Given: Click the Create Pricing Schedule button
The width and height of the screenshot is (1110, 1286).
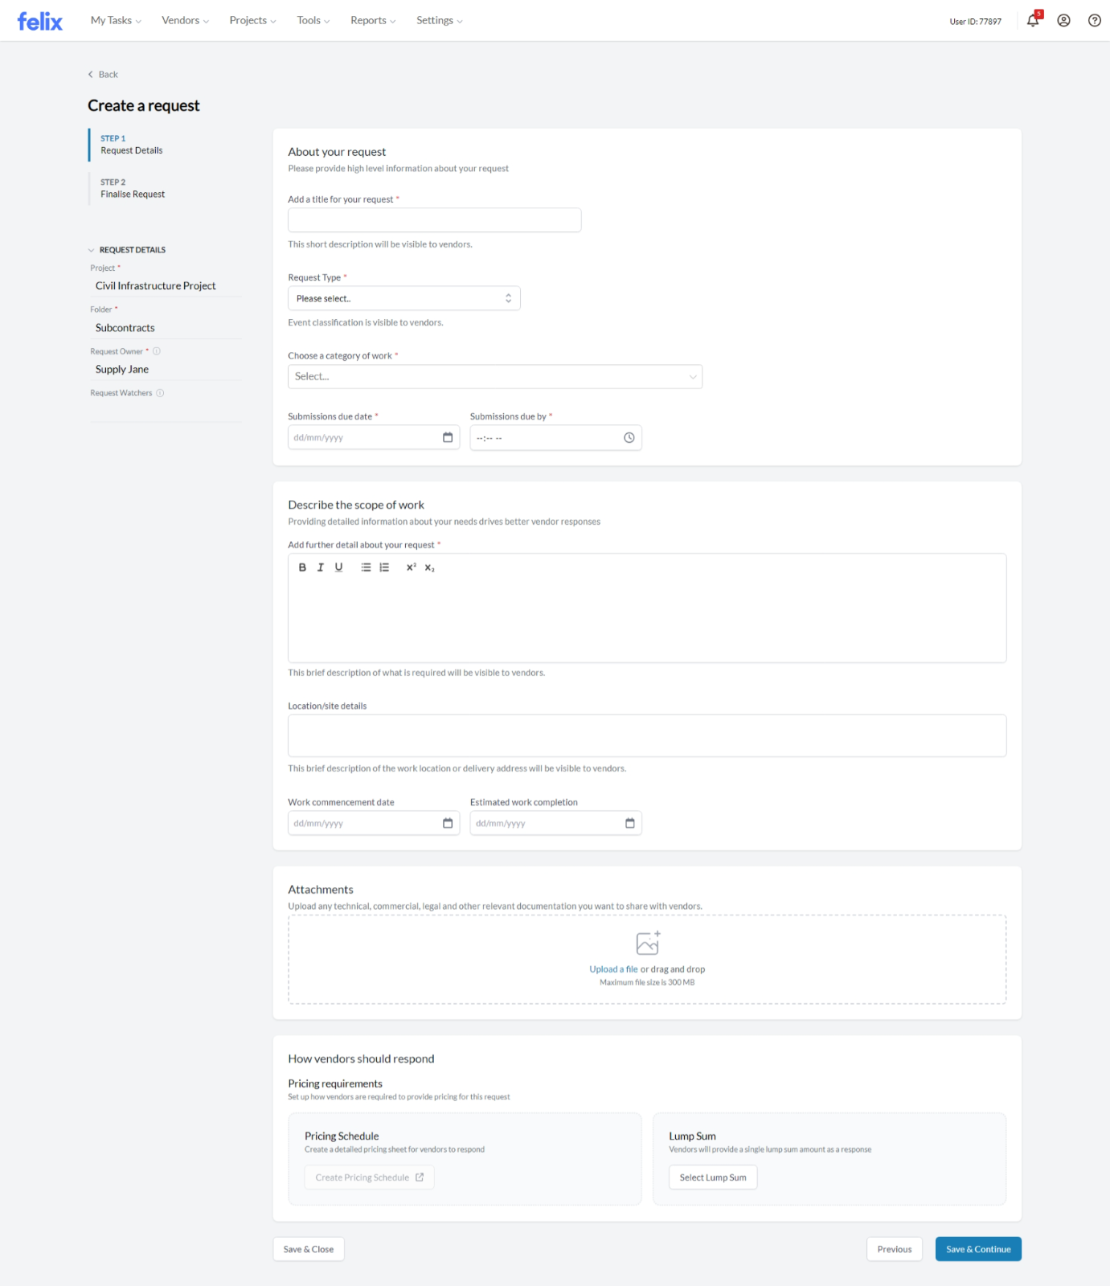Looking at the screenshot, I should (x=370, y=1177).
